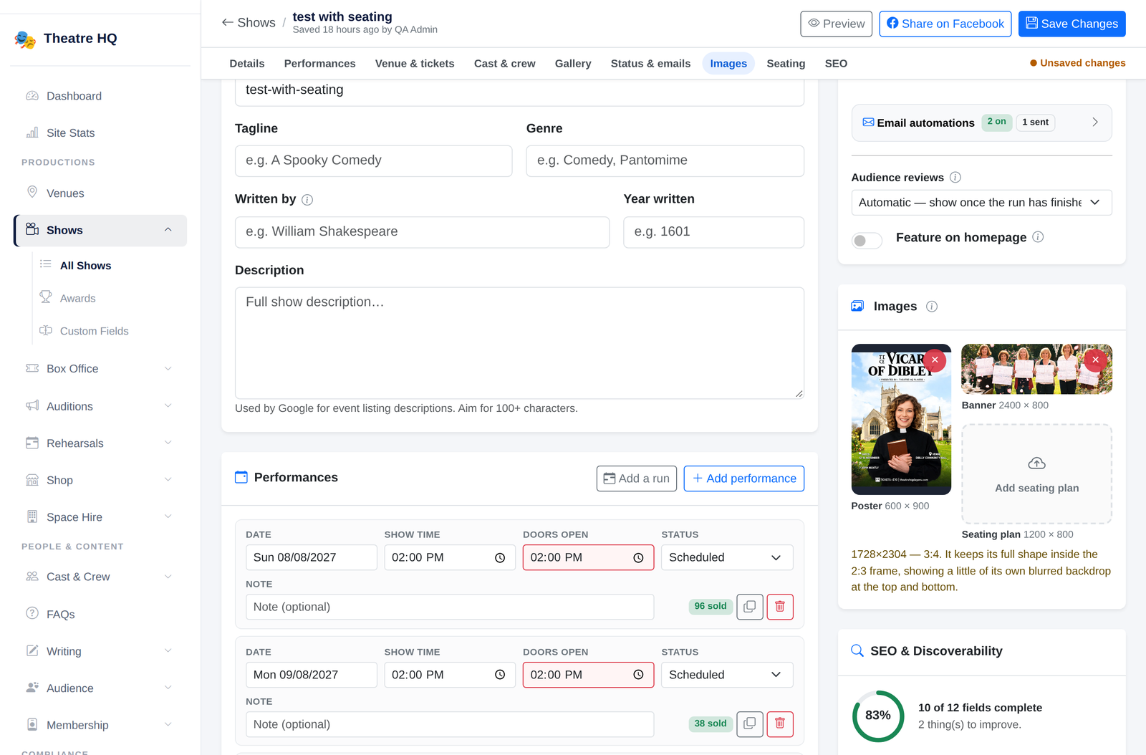
Task: Click the Images panel info icon
Action: pos(932,307)
